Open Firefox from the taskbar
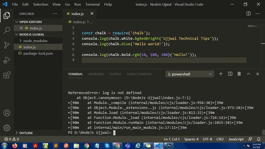The height and width of the screenshot is (149, 265). pos(15,145)
